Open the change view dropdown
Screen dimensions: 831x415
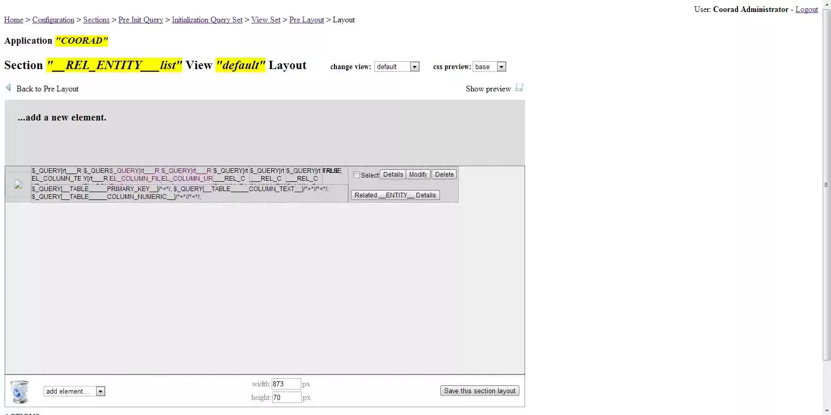click(397, 66)
